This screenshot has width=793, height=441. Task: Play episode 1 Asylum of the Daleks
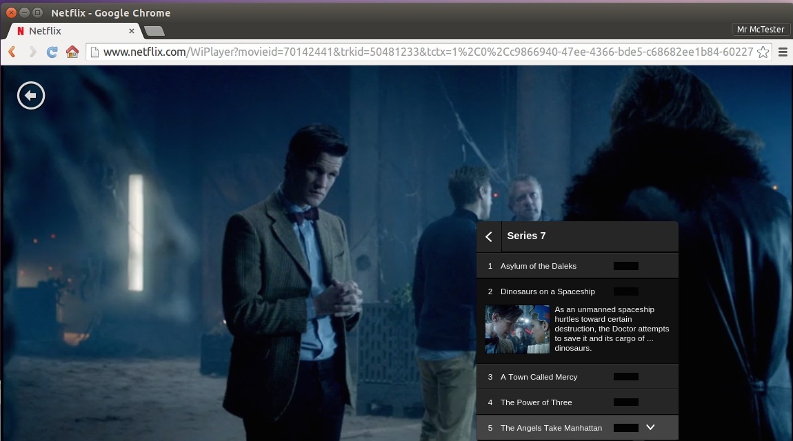coord(577,266)
